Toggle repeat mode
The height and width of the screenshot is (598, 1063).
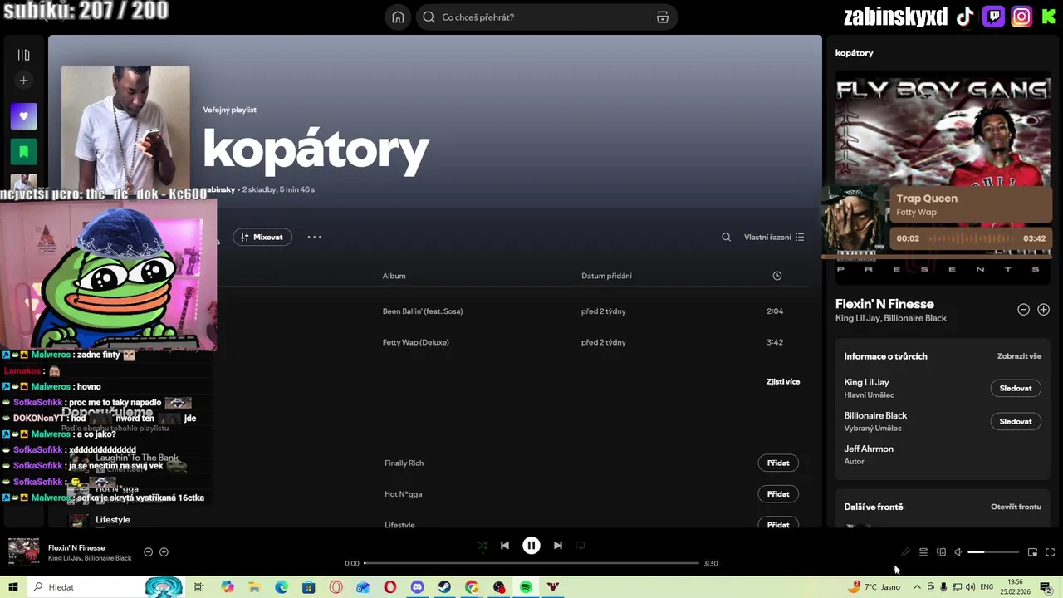pyautogui.click(x=580, y=546)
